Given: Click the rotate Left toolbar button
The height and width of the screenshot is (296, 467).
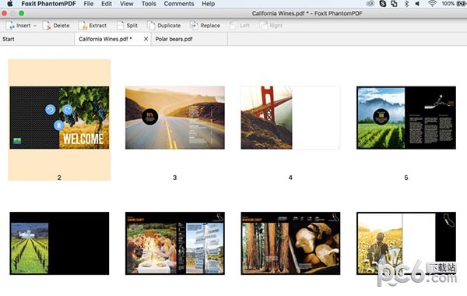Looking at the screenshot, I should point(240,26).
